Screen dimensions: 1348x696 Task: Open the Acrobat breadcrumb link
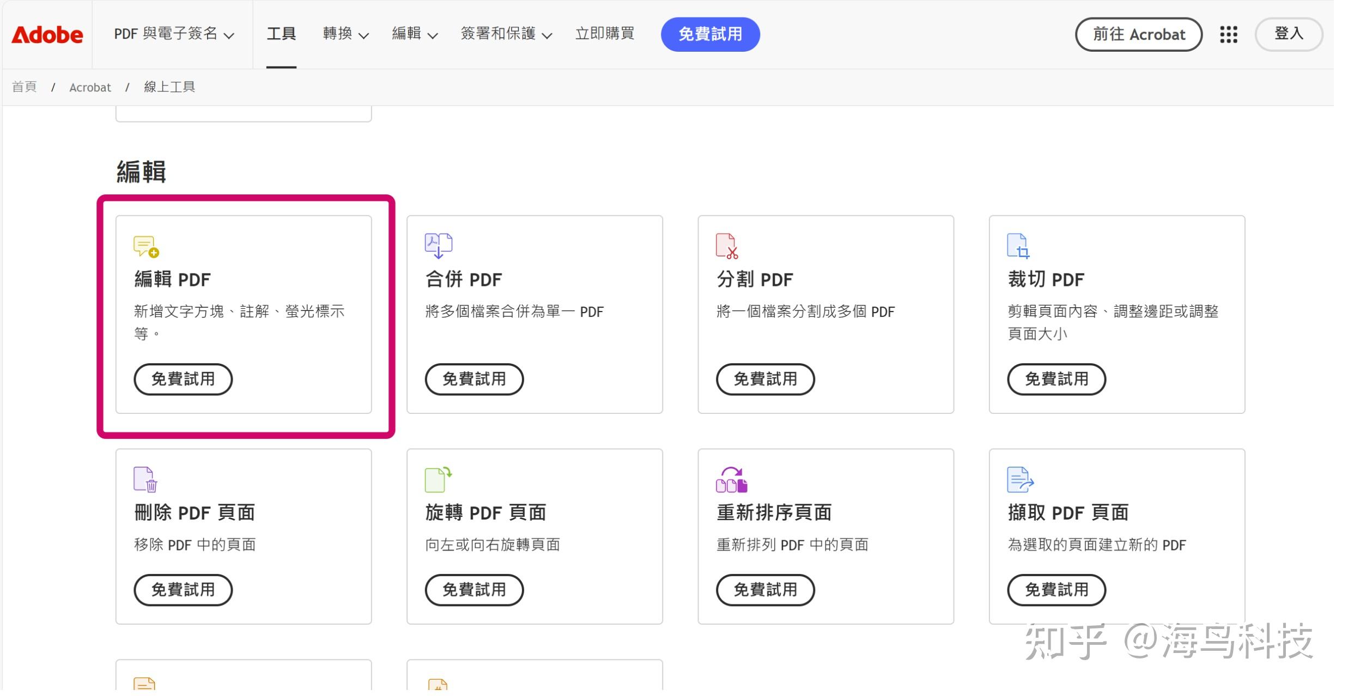[90, 87]
